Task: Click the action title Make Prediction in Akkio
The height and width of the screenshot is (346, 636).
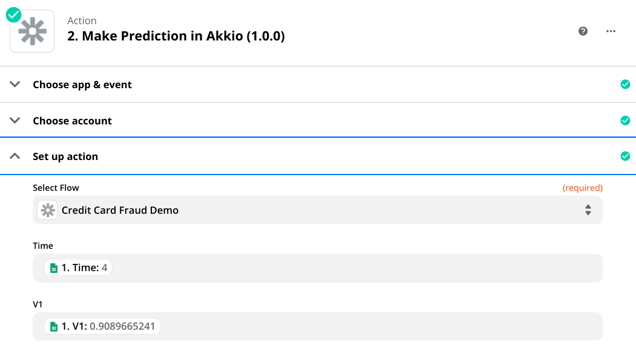Action: coord(175,36)
